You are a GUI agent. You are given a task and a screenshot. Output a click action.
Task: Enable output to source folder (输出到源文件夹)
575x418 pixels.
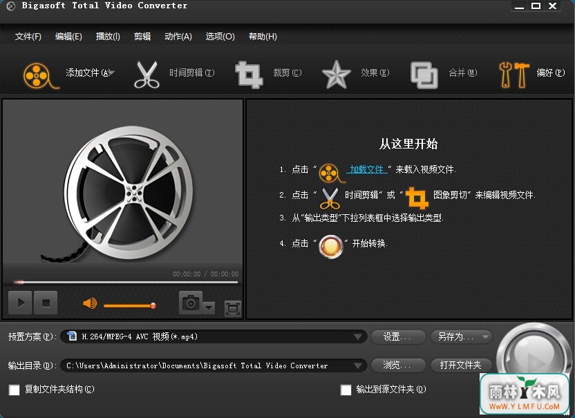346,390
